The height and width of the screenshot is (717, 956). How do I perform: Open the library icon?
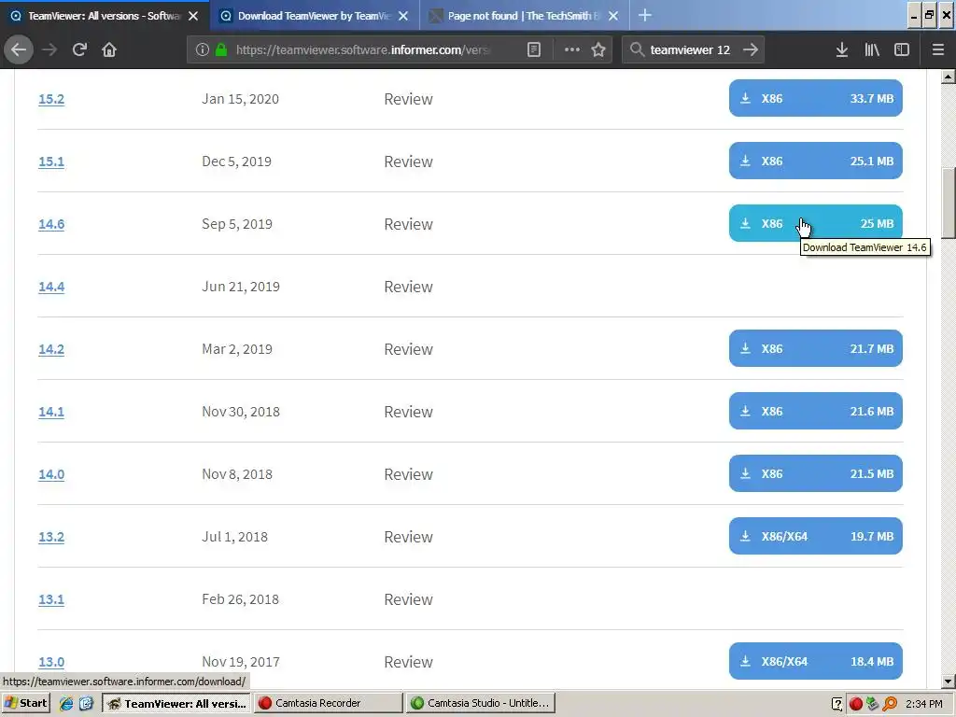point(872,49)
